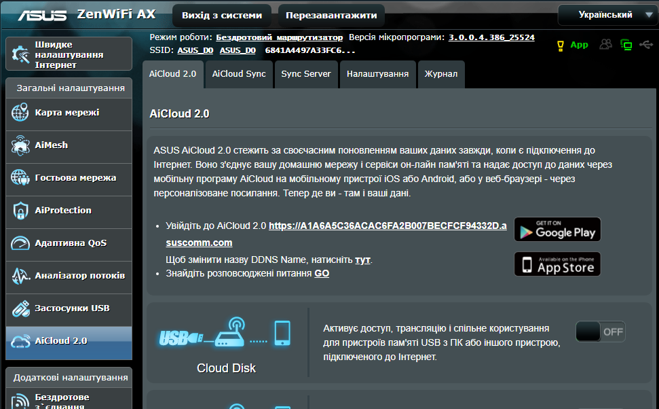Click the AiCloud 2.0 cloud icon
Viewport: 659px width, 409px height.
tap(20, 341)
